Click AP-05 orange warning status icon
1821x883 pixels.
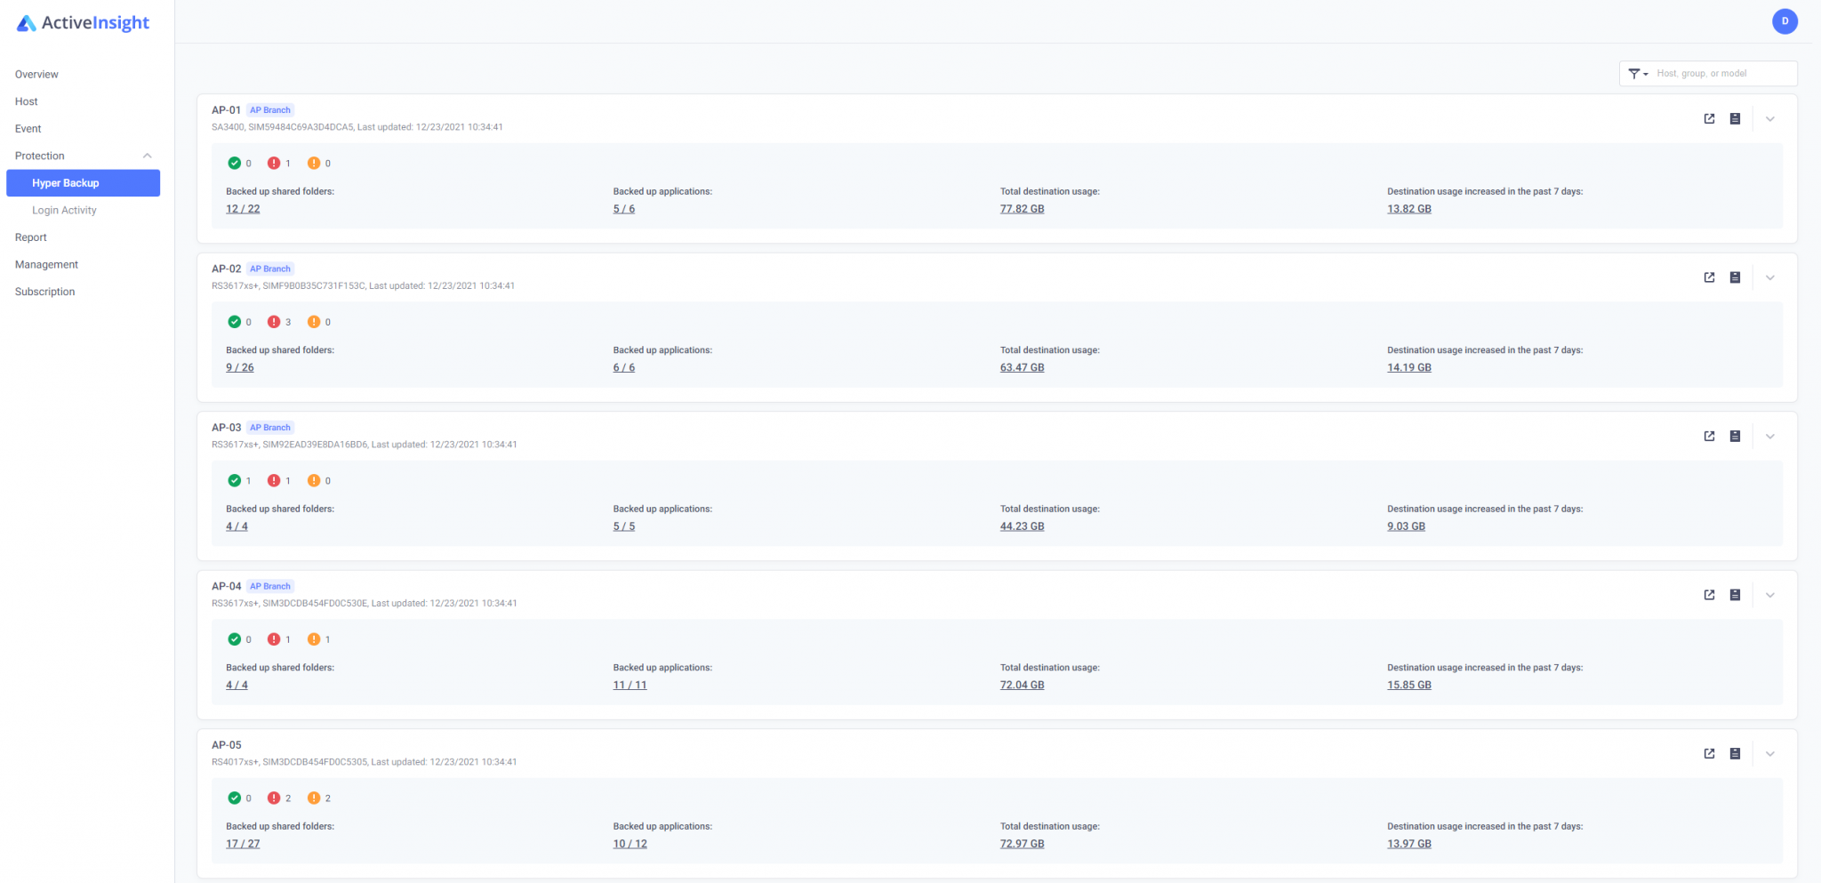tap(314, 799)
